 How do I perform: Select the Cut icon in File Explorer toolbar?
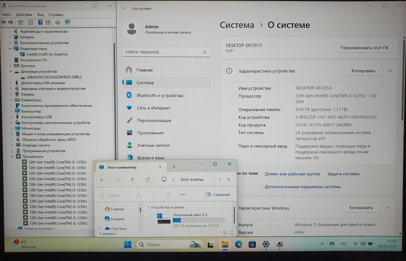(x=138, y=195)
